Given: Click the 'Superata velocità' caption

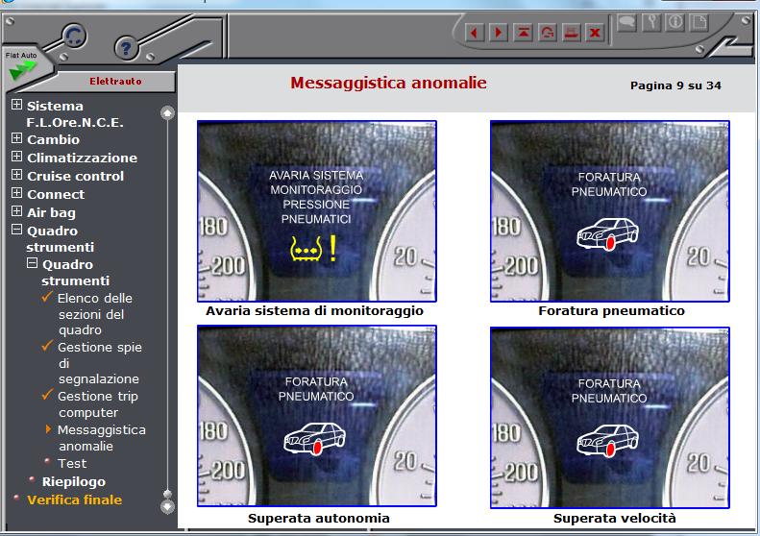Looking at the screenshot, I should pyautogui.click(x=615, y=518).
